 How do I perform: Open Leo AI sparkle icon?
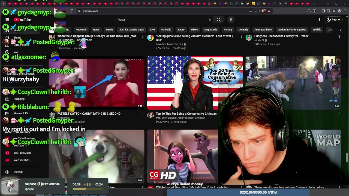tap(334, 11)
